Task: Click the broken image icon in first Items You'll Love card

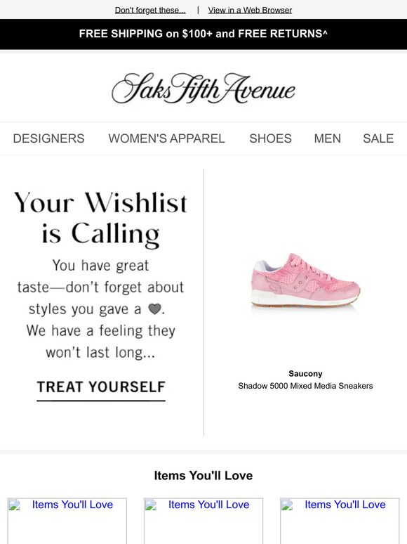Action: point(14,505)
